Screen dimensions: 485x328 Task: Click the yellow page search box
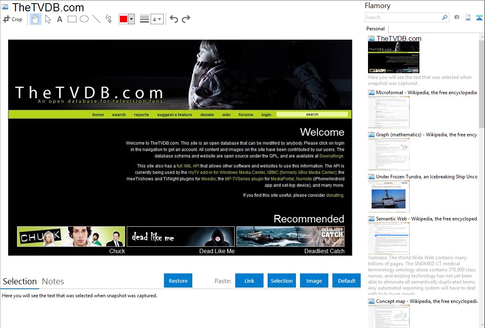click(312, 114)
